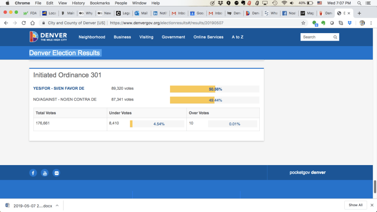The image size is (377, 212).
Task: Click YES/FOR - SI/EN FAVOR DE option
Action: 59,88
